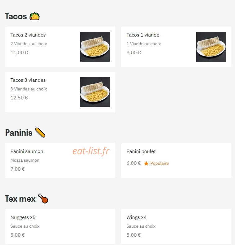The image size is (235, 245).
Task: Click the chicken leg emoji beside Tex mex
Action: point(43,199)
